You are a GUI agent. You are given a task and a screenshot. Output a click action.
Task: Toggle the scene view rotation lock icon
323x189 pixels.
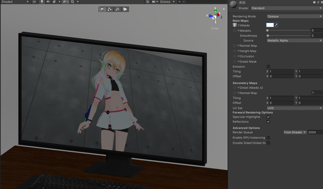[x=223, y=9]
